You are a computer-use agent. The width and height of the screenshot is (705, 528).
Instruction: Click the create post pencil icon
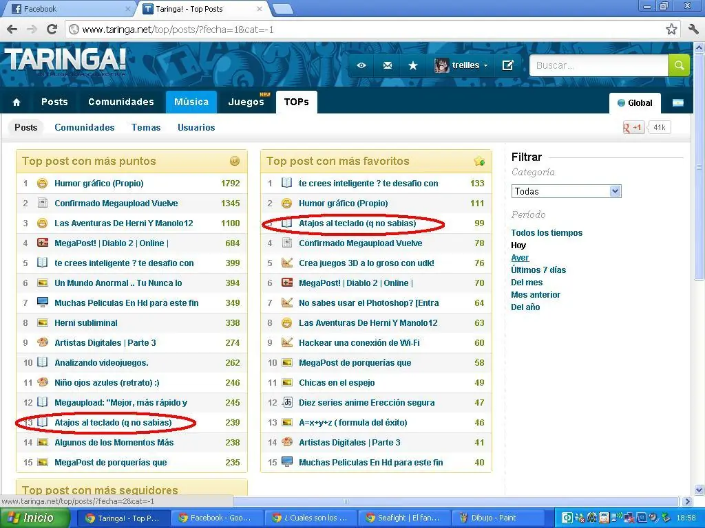508,65
